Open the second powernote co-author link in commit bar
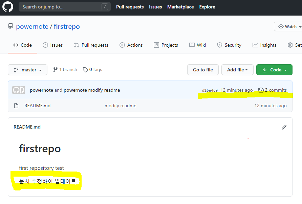Screen dimensions: 302x204 tap(75, 90)
